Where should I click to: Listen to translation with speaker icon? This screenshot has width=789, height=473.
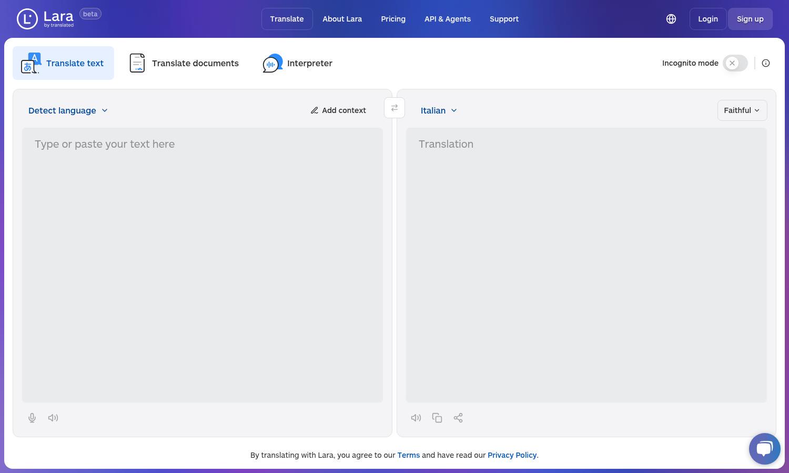pos(416,418)
